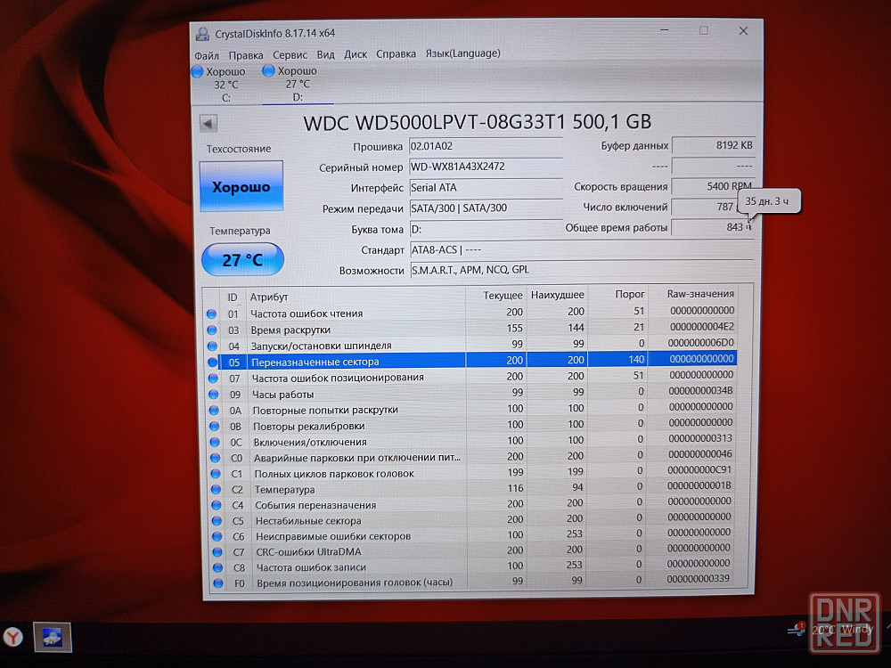Click the Возможности S.M.A.R.T. field

(x=581, y=270)
